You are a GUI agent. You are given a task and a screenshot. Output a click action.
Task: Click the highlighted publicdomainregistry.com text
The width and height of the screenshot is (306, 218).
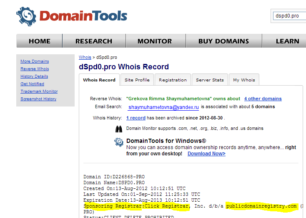(x=261, y=206)
